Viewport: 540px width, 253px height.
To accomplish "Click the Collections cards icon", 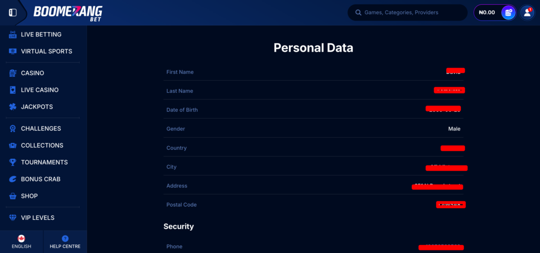I will (x=13, y=145).
